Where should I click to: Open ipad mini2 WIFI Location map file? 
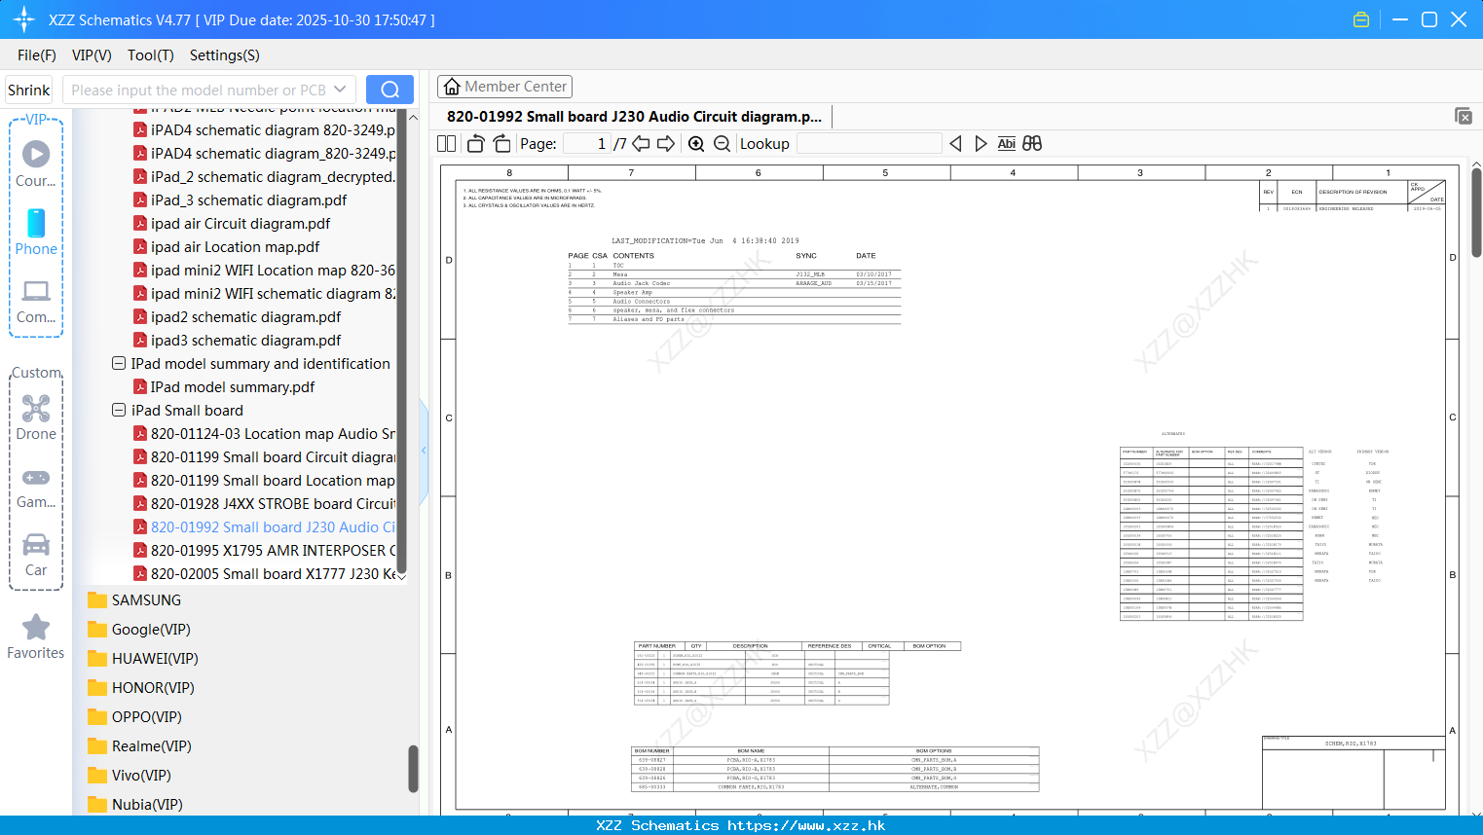pyautogui.click(x=264, y=270)
